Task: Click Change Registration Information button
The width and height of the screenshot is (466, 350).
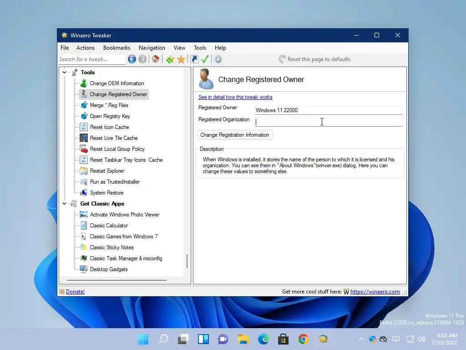Action: (235, 135)
